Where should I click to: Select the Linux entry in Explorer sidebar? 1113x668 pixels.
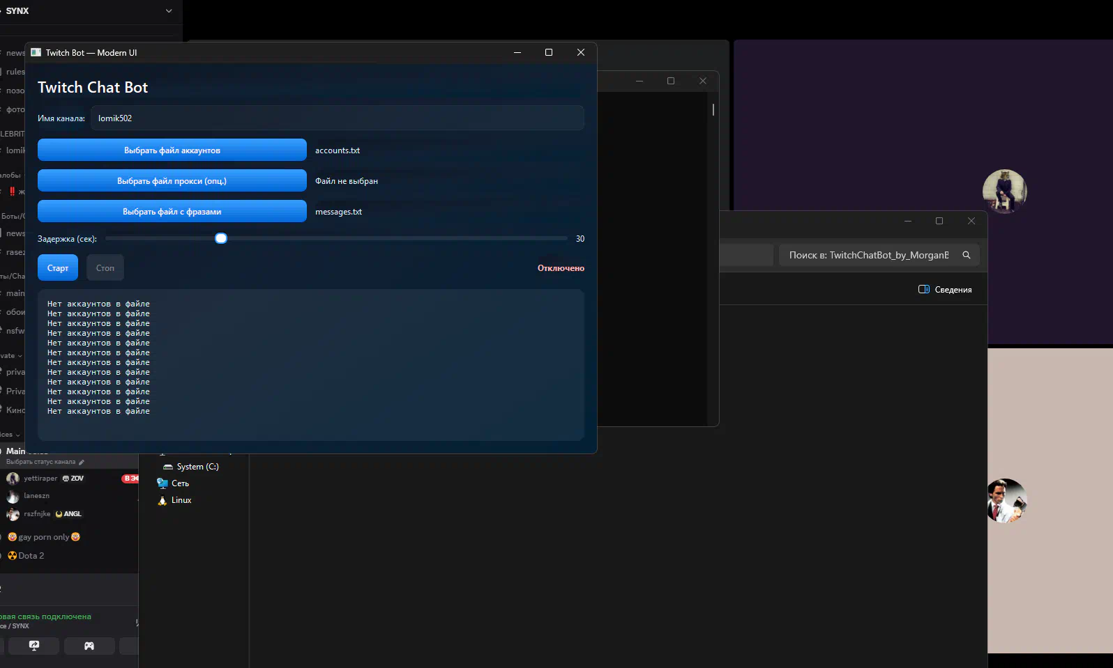[x=181, y=500]
